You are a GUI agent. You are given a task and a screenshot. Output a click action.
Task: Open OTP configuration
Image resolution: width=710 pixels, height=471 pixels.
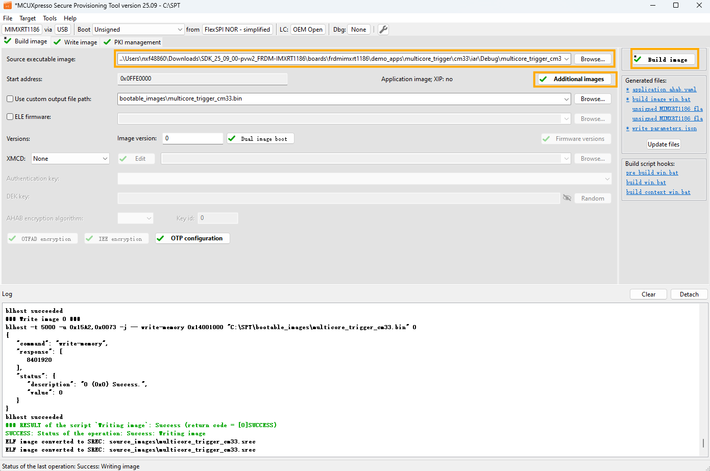(192, 238)
